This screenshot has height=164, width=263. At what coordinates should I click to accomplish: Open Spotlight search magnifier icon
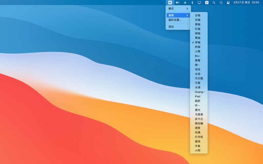214,3
